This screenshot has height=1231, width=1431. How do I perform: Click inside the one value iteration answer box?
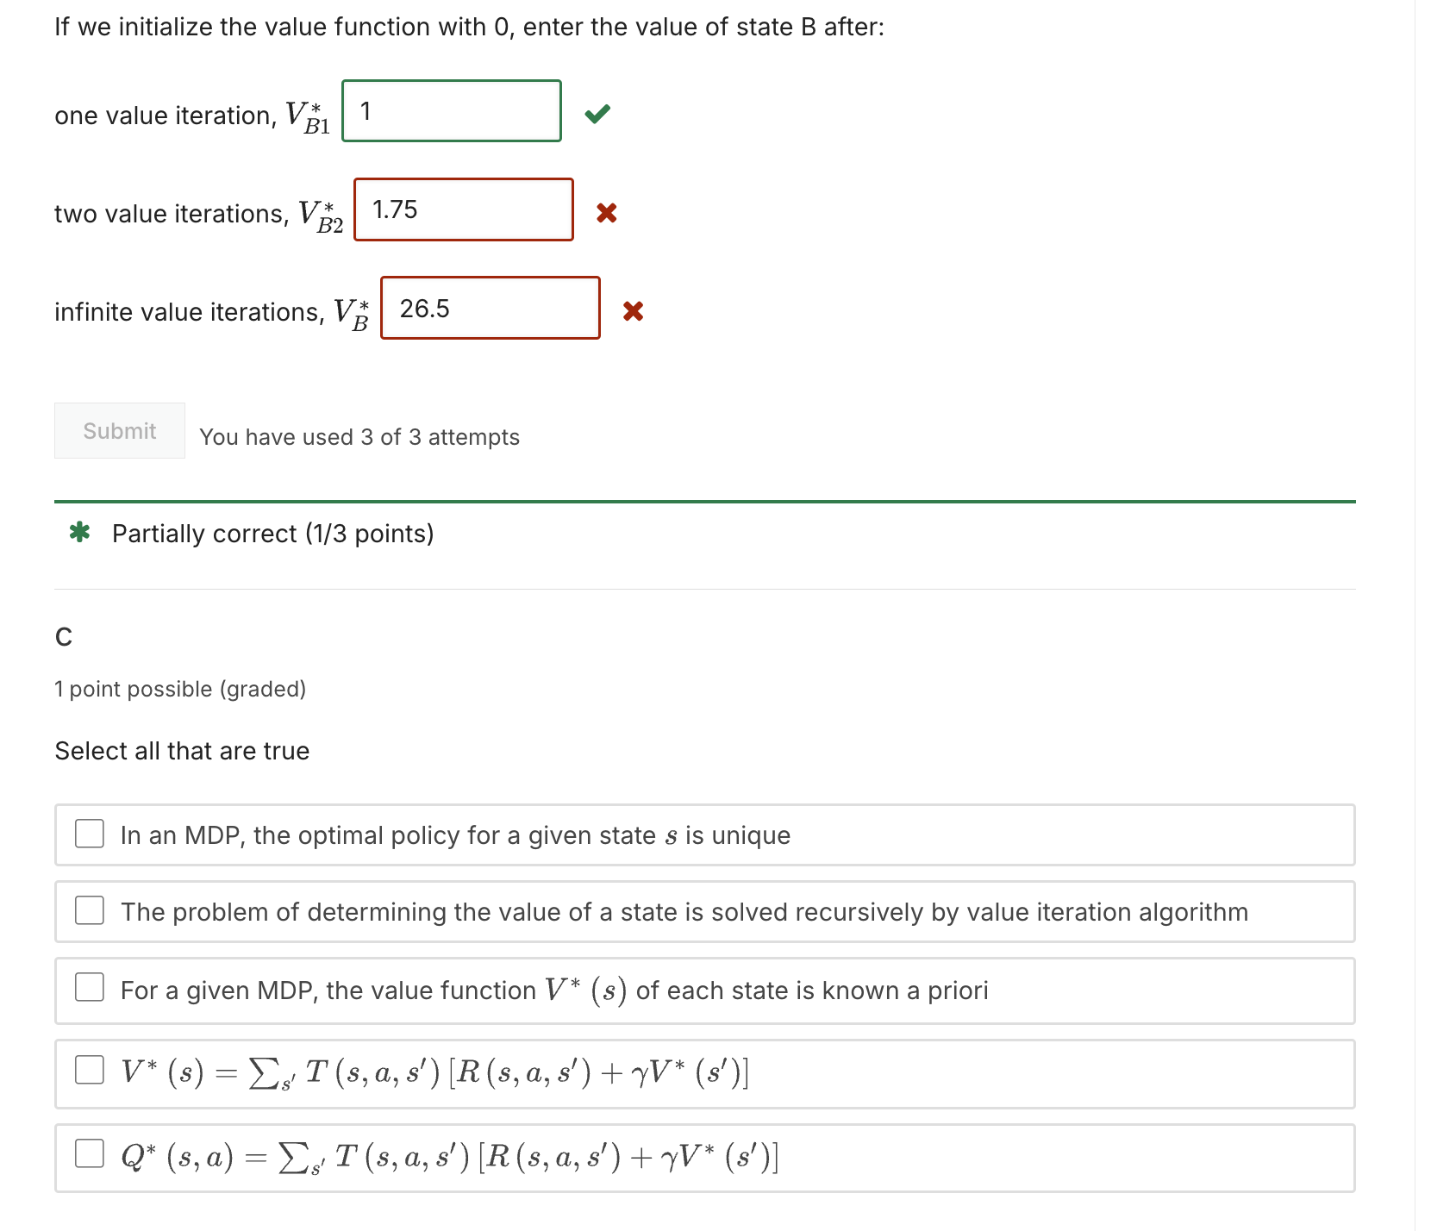(x=450, y=111)
